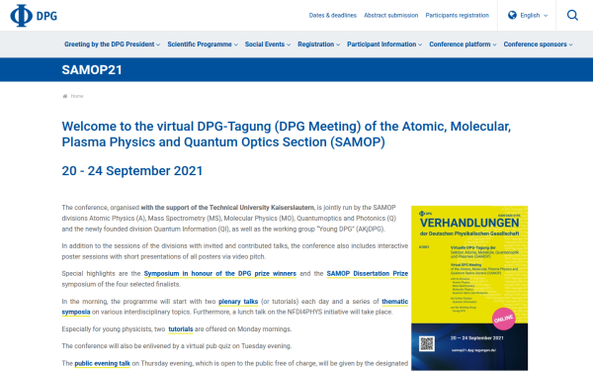Expand the Scientific Programme menu

[x=203, y=45]
